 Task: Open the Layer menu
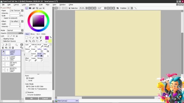click(24, 5)
